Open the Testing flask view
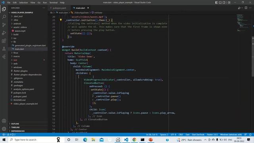The height and width of the screenshot is (143, 254). point(4,49)
